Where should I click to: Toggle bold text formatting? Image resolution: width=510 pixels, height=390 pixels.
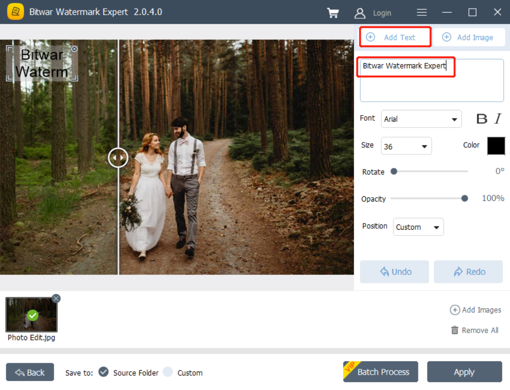click(482, 118)
